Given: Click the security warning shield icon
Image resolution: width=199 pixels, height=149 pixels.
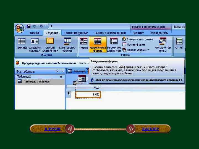Looking at the screenshot, I should pos(17,63).
